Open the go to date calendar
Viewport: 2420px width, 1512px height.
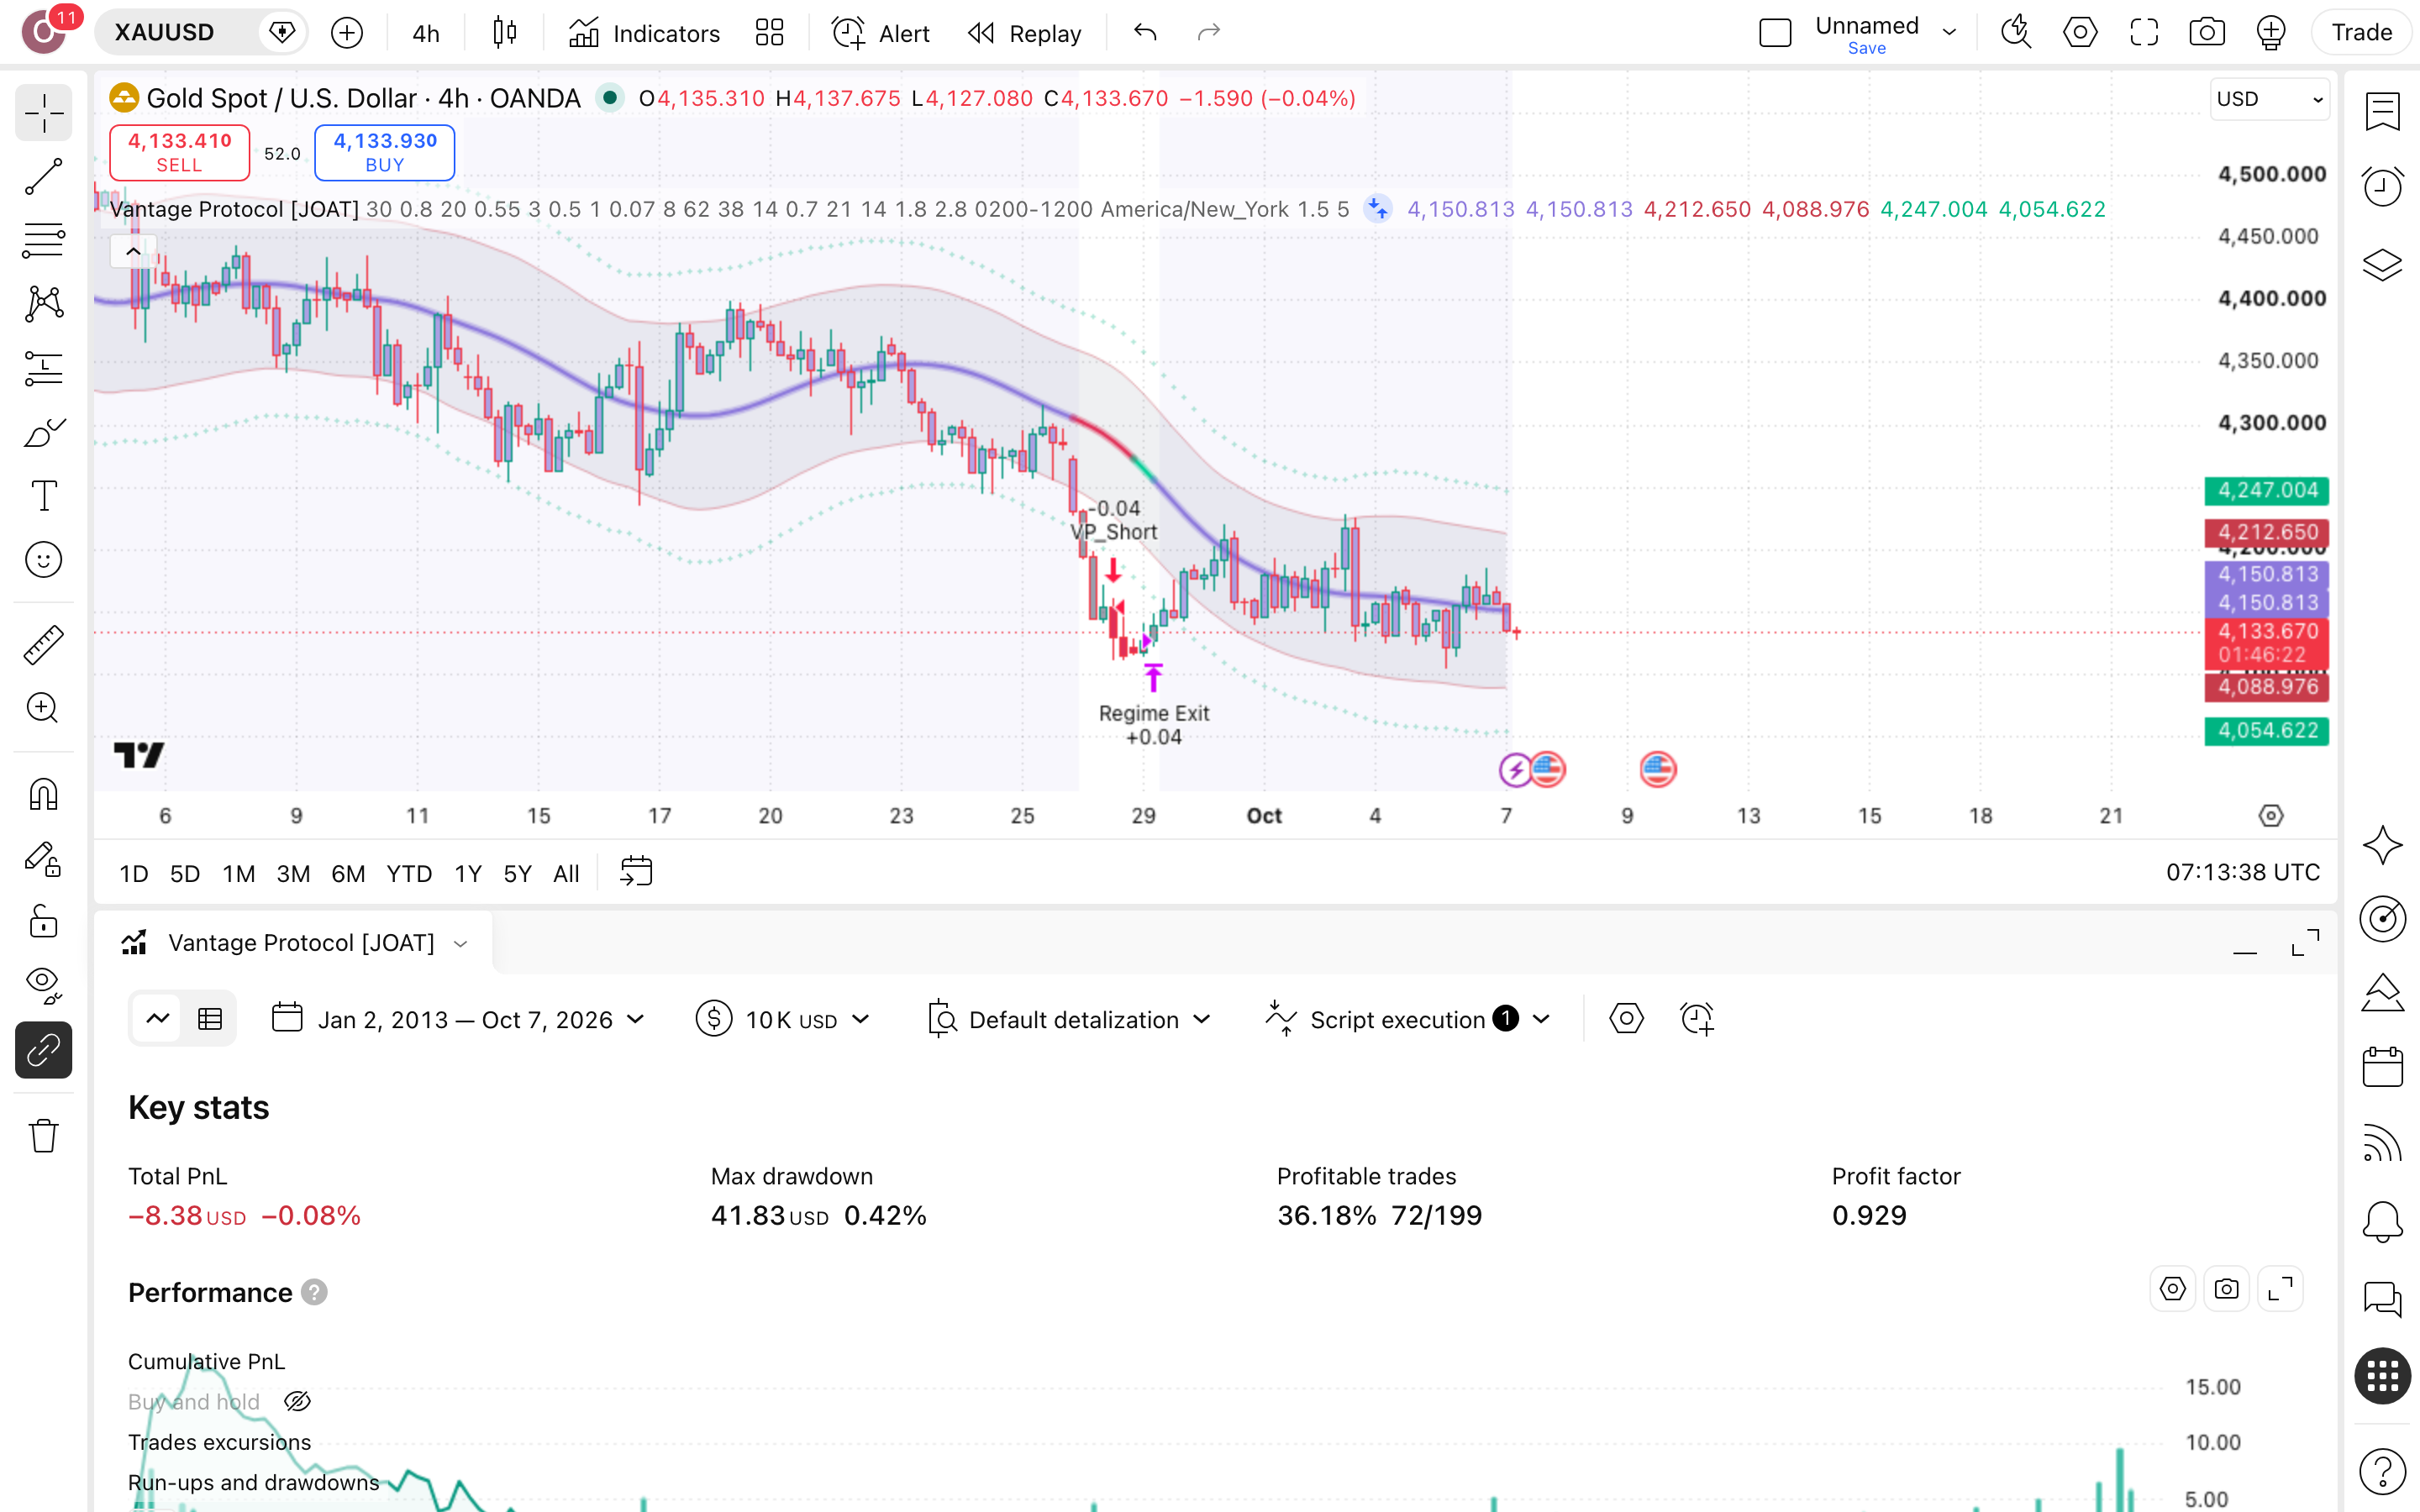636,872
